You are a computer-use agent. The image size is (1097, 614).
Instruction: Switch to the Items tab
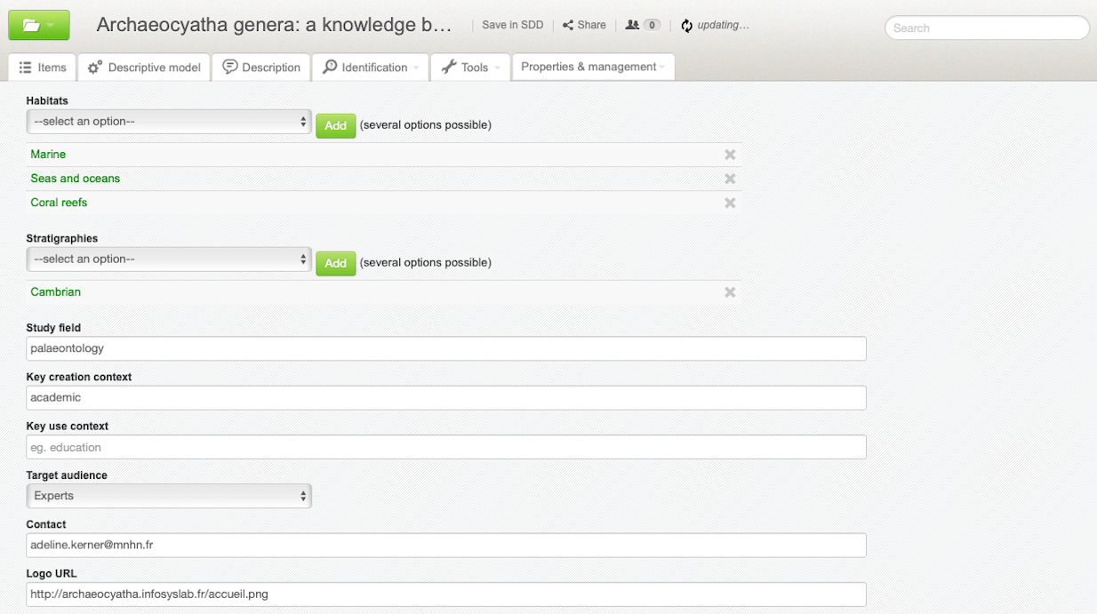43,68
